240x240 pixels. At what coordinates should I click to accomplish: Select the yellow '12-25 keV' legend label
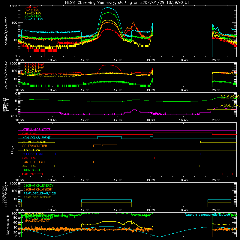[33, 13]
